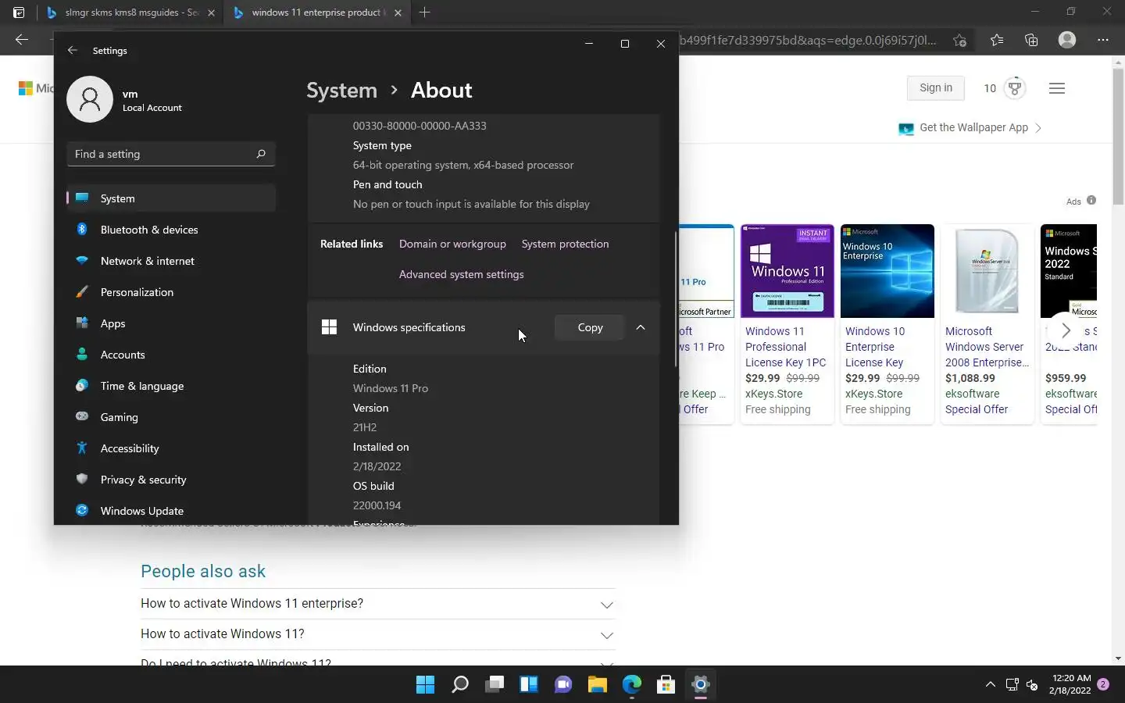Viewport: 1125px width, 703px height.
Task: Click System in the breadcrumb heading
Action: pyautogui.click(x=341, y=91)
